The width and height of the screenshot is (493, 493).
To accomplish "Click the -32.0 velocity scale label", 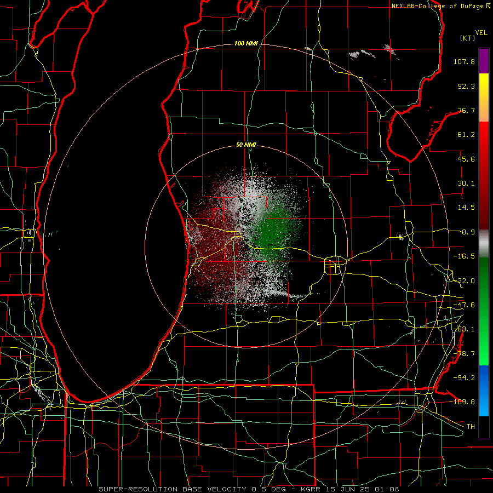I will tap(464, 281).
